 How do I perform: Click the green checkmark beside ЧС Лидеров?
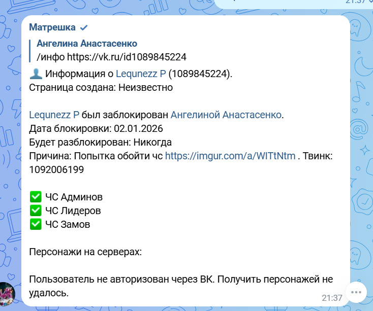coord(36,210)
